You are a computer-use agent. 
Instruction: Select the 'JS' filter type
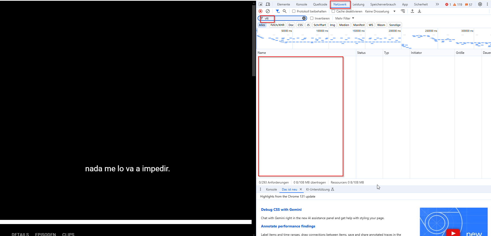308,25
